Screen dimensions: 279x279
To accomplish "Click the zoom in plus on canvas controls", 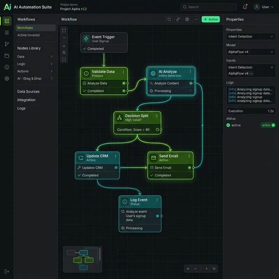I will point(64,46).
